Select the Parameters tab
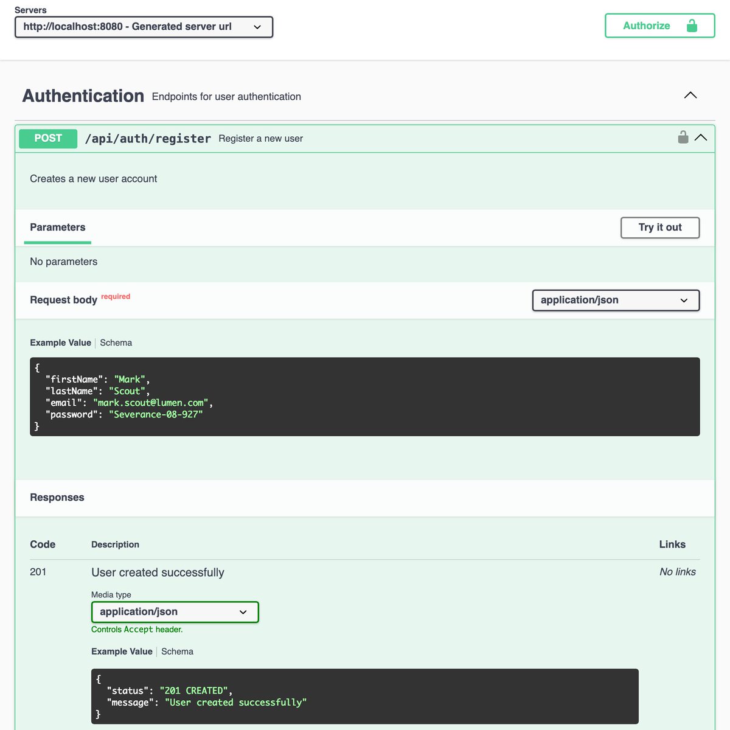The width and height of the screenshot is (730, 730). pyautogui.click(x=58, y=228)
